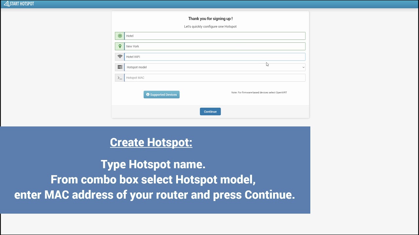Click the terminal prompt icon beside Hotspot MAC
This screenshot has height=235, width=419.
coord(120,78)
